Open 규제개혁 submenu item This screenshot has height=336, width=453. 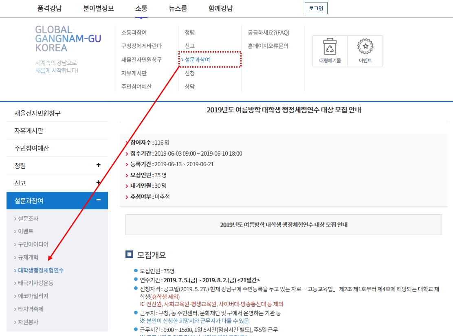[28, 257]
